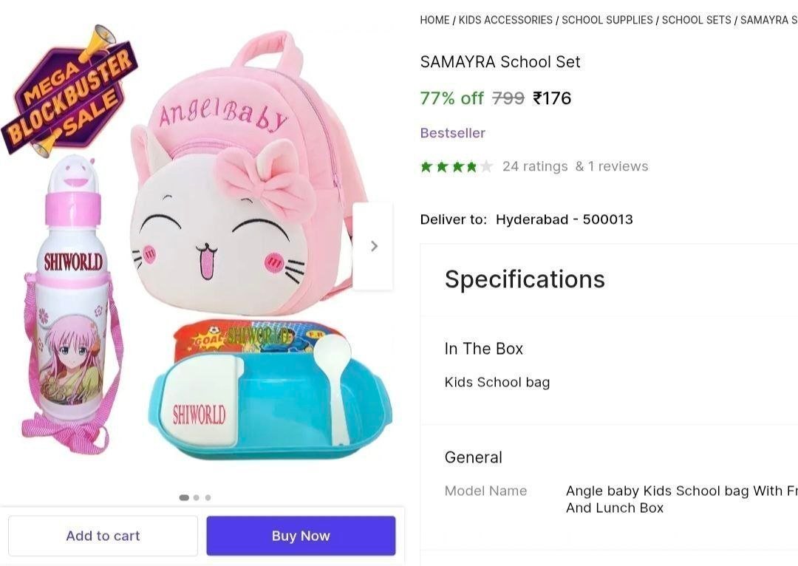Navigate to SCHOOL SUPPLIES breadcrumb
The height and width of the screenshot is (566, 798).
tap(607, 20)
